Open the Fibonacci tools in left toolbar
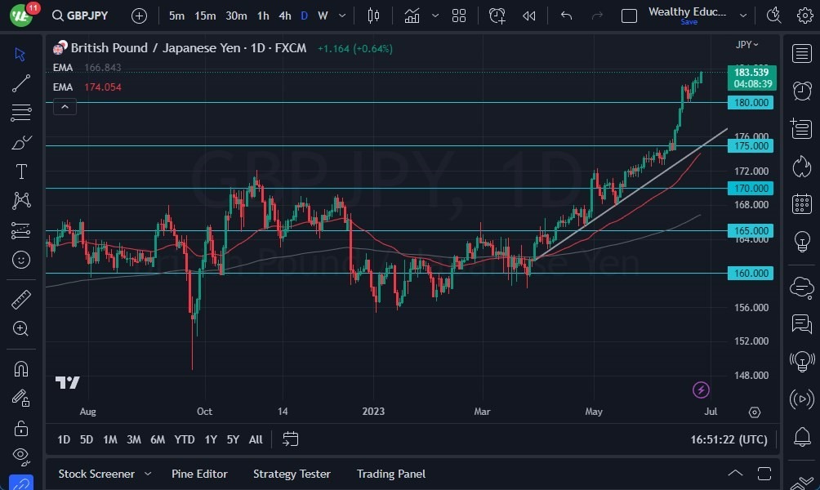The image size is (820, 490). click(x=20, y=112)
